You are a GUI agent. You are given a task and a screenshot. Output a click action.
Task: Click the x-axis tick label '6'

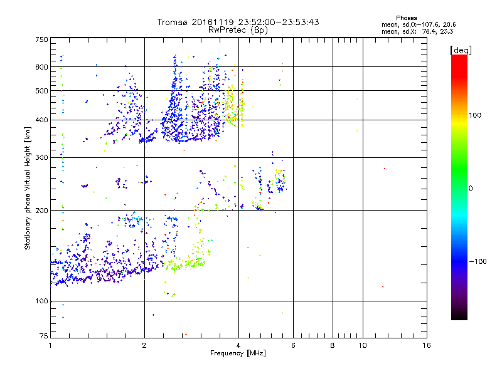[293, 345]
